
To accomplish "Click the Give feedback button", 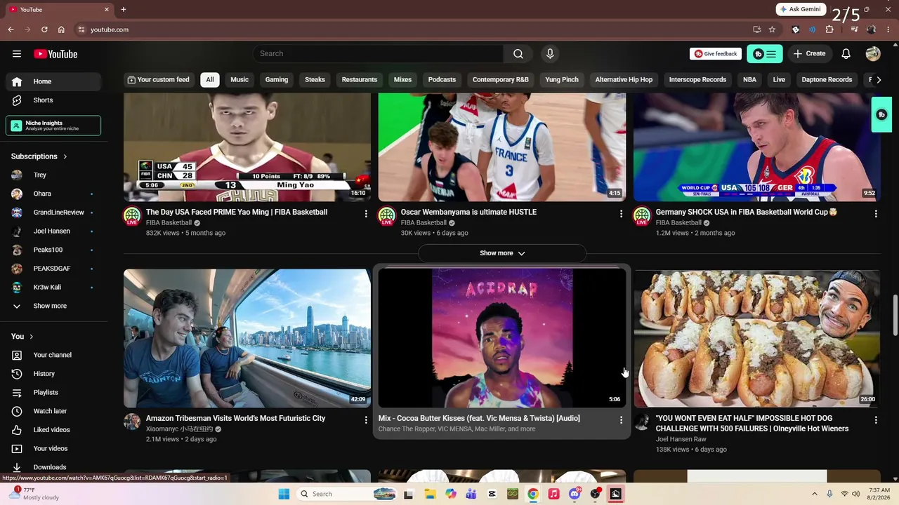I will click(716, 54).
